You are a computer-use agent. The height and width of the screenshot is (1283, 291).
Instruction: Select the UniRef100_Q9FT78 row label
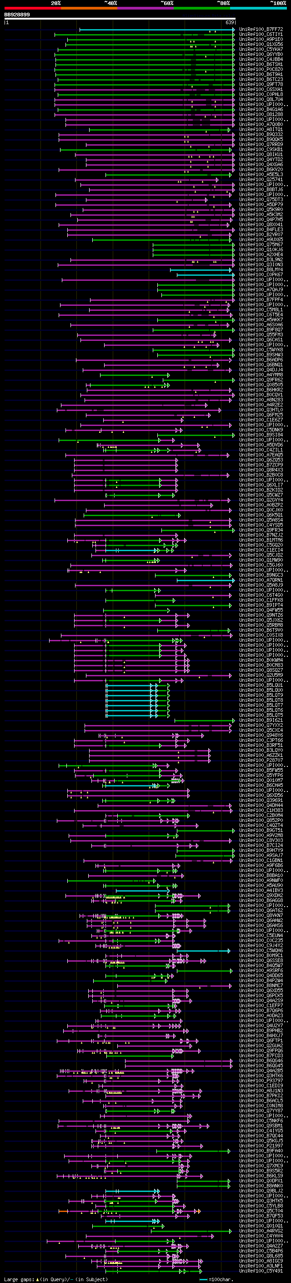pos(261,84)
